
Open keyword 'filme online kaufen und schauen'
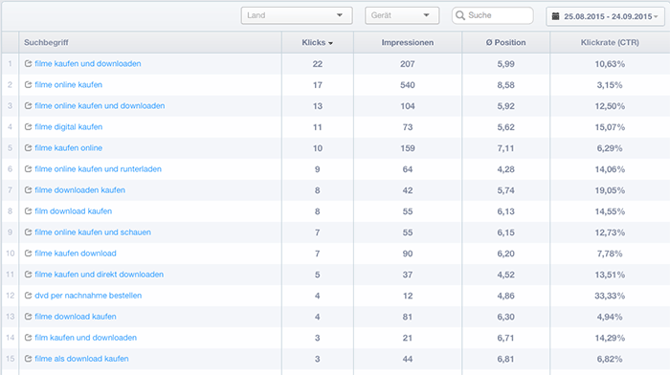pos(93,232)
